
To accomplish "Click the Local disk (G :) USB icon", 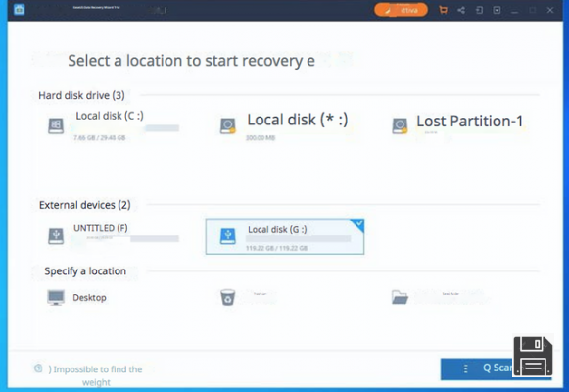I will (x=228, y=236).
